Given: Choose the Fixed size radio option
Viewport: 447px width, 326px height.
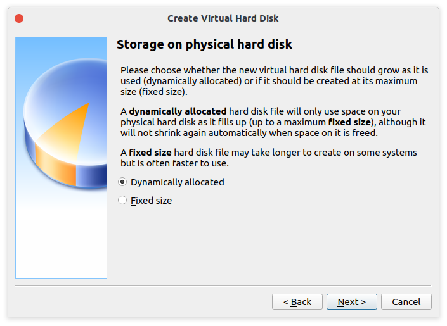Looking at the screenshot, I should [122, 201].
